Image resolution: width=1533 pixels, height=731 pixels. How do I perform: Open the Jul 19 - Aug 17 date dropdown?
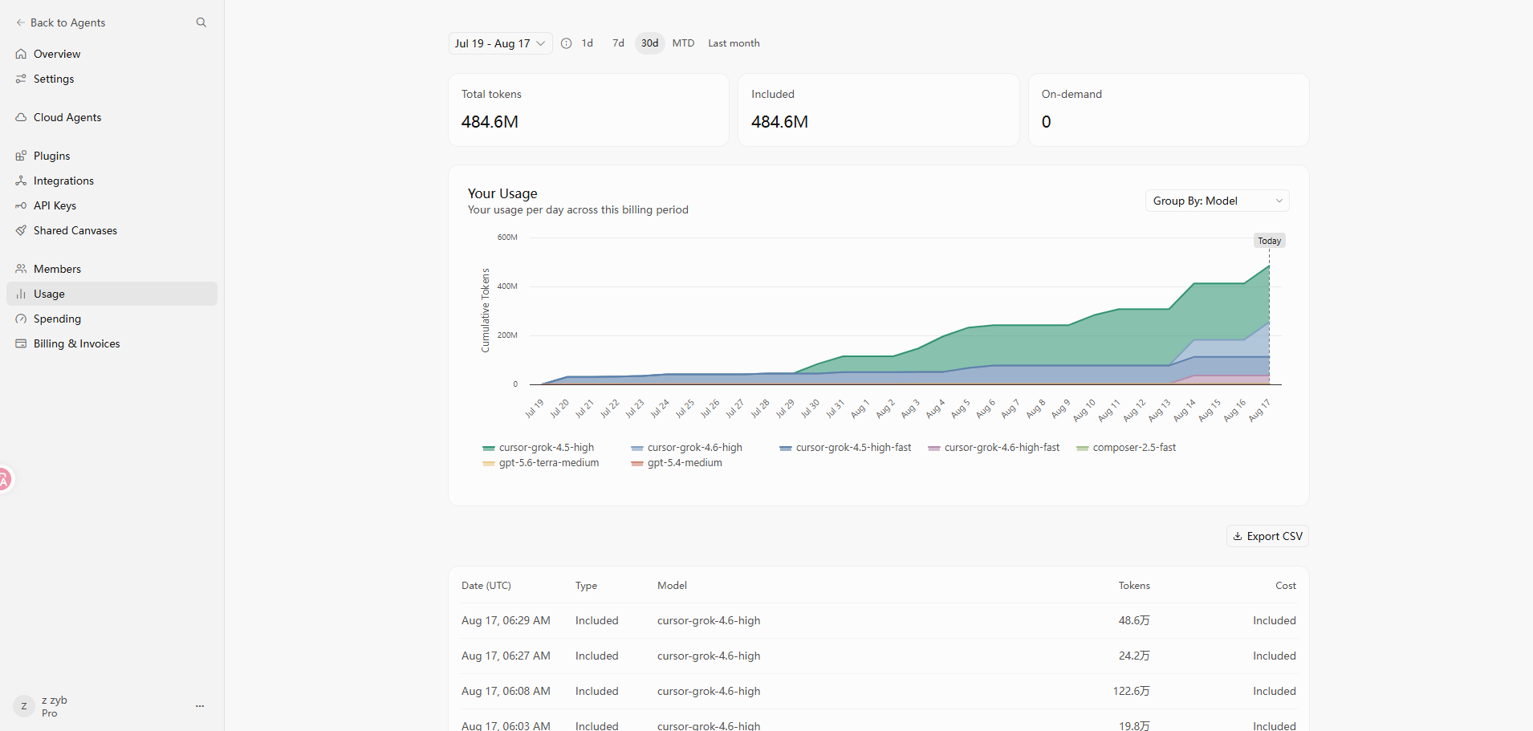click(x=500, y=43)
